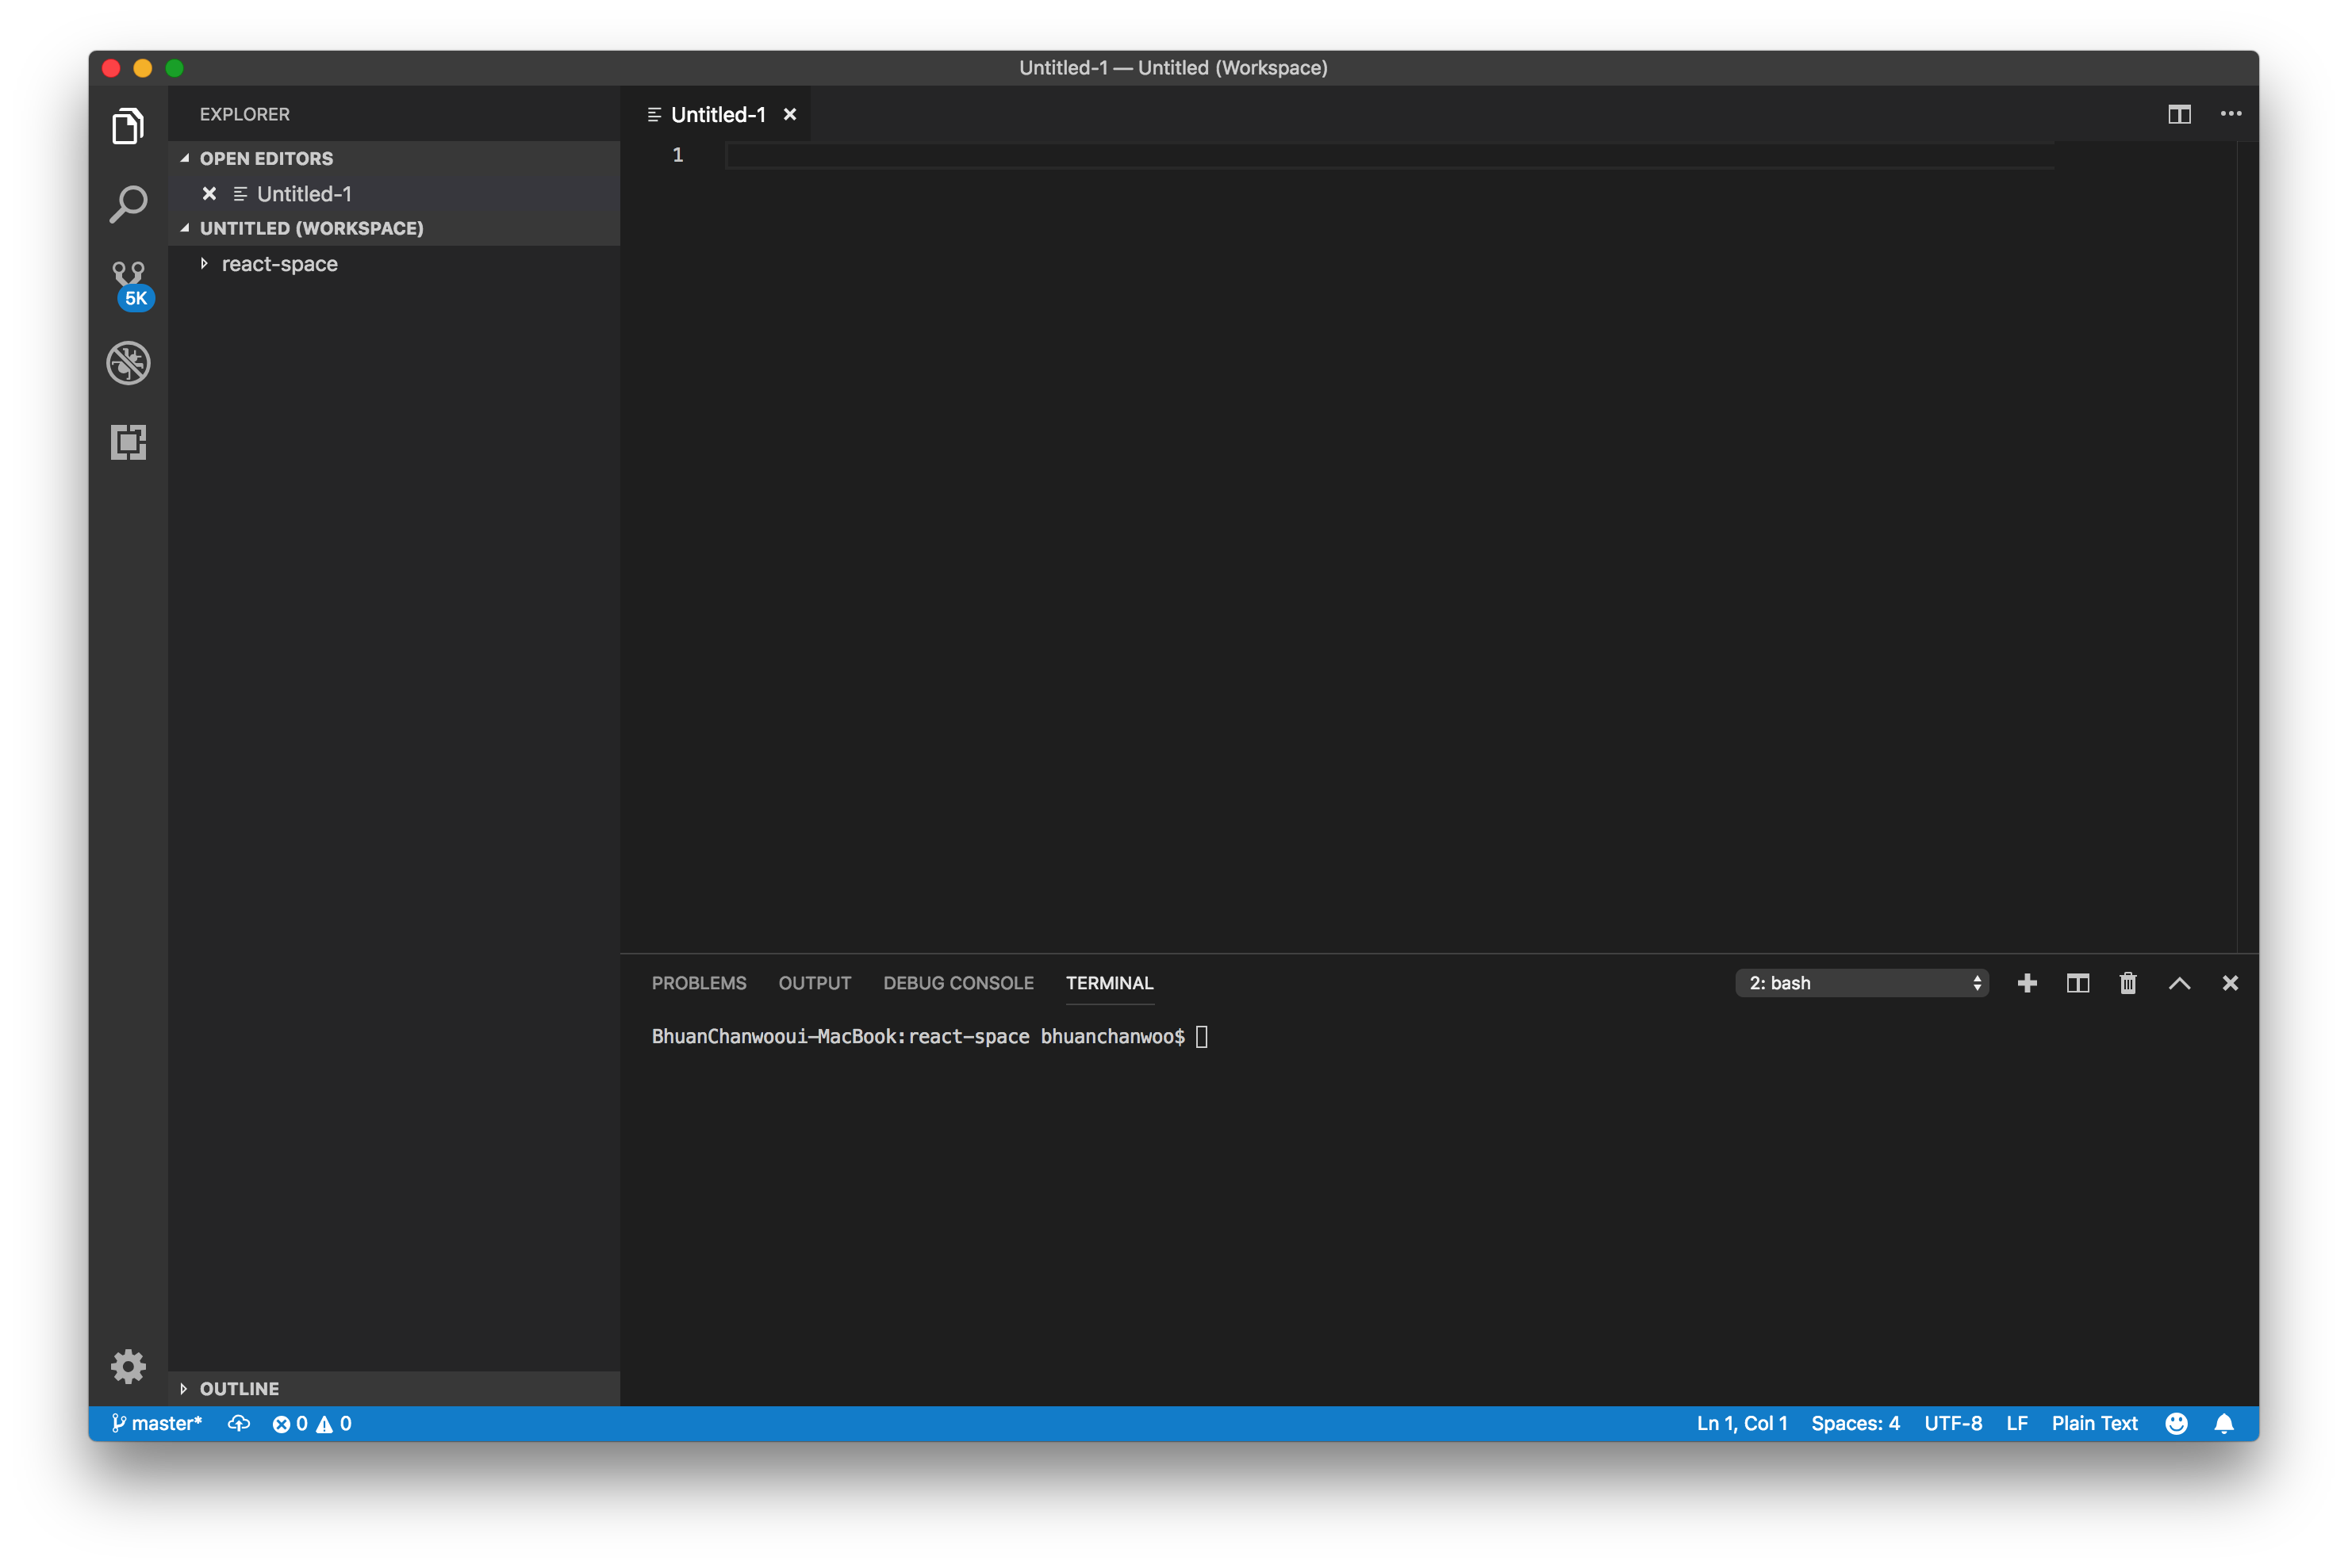2348x1568 pixels.
Task: Open the Extensions view icon
Action: (x=128, y=442)
